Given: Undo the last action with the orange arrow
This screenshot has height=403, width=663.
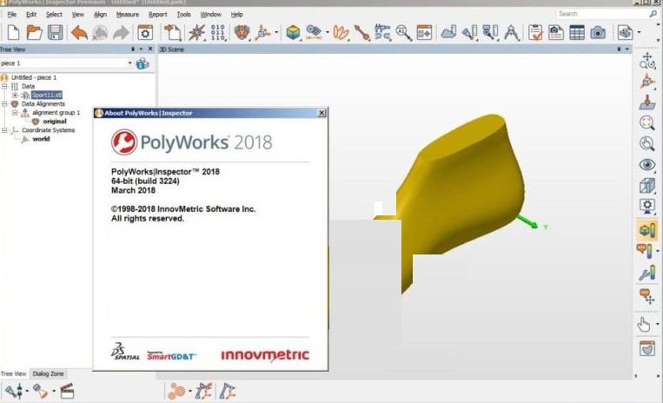Looking at the screenshot, I should 79,32.
